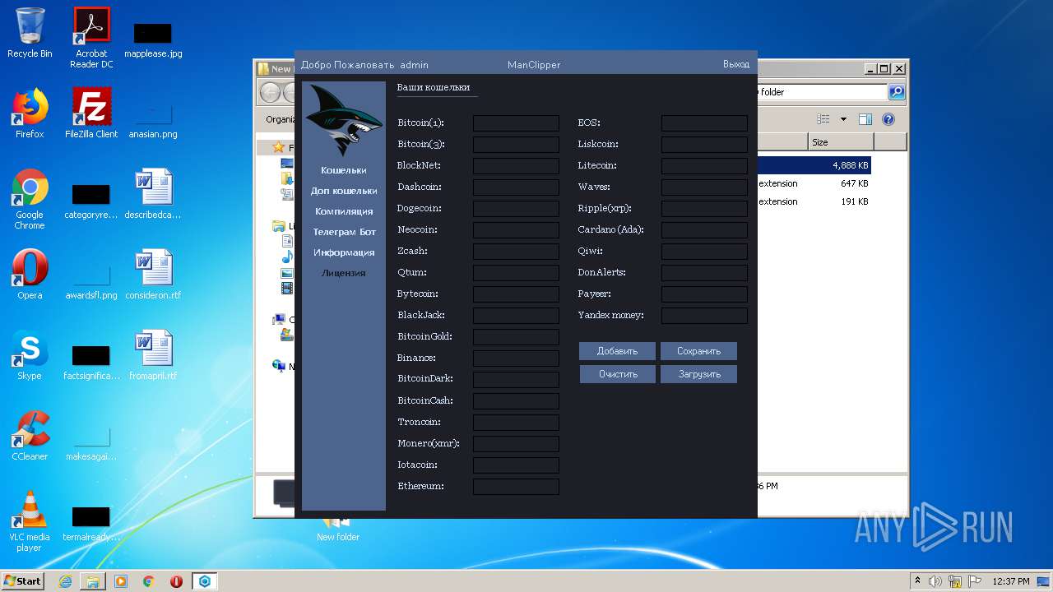
Task: Select the New folder desktop icon
Action: 338,530
